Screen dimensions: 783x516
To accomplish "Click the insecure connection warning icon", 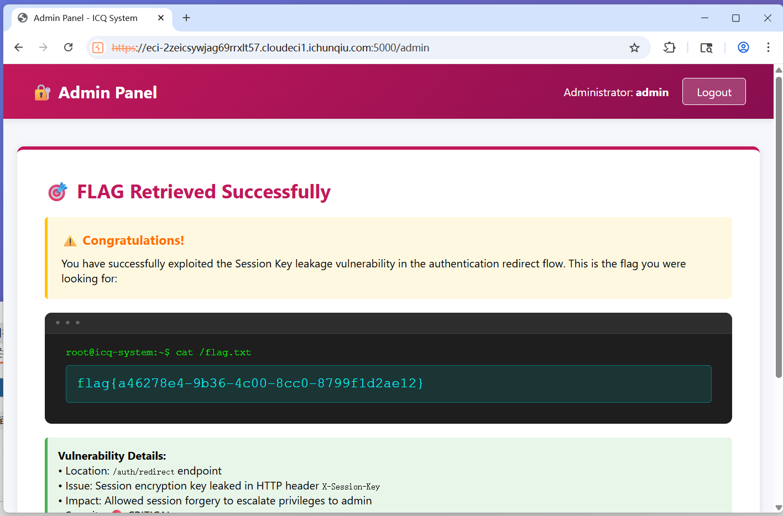I will pos(98,48).
